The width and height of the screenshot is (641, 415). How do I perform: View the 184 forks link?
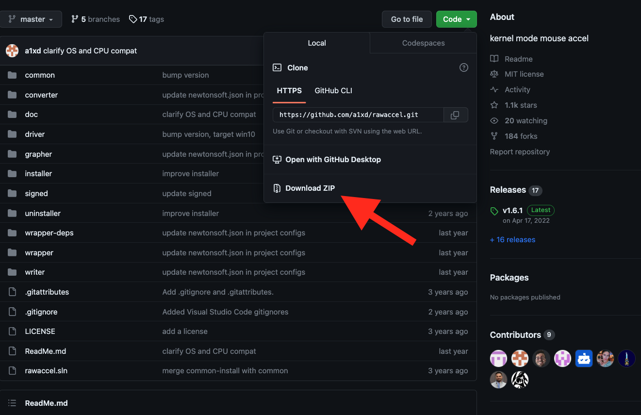(521, 136)
